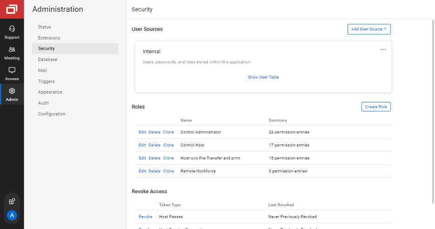Screen dimensions: 435x229
Task: Click the ConnectWise logo in top-left corner
Action: (12, 9)
